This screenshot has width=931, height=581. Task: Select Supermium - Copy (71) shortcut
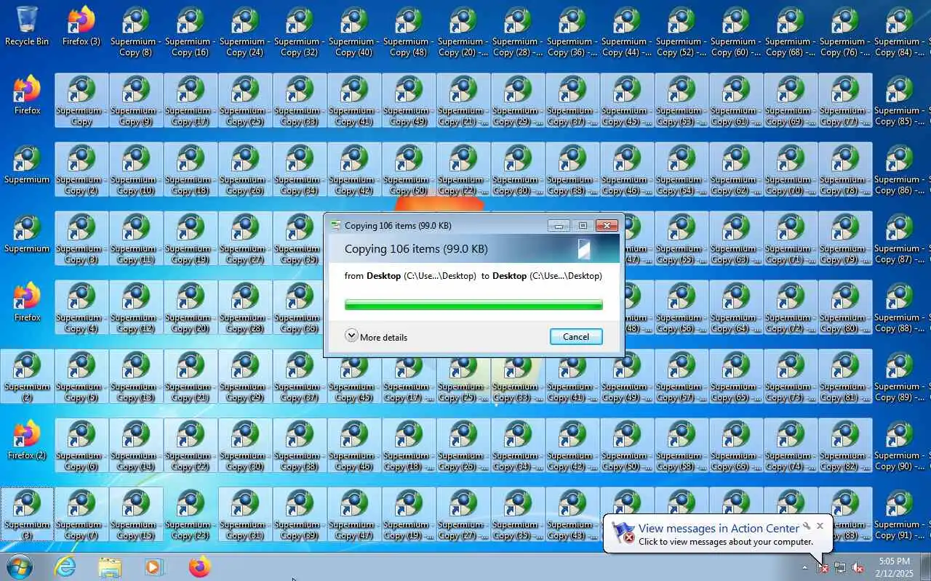pos(791,238)
